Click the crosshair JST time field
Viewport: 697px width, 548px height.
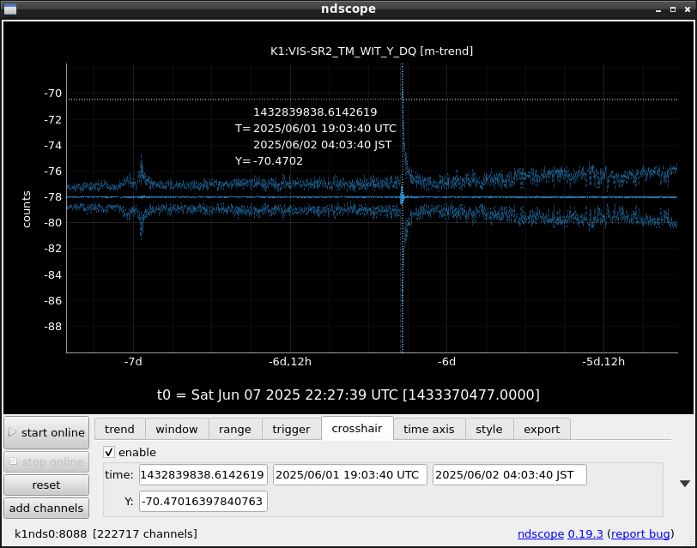click(509, 475)
